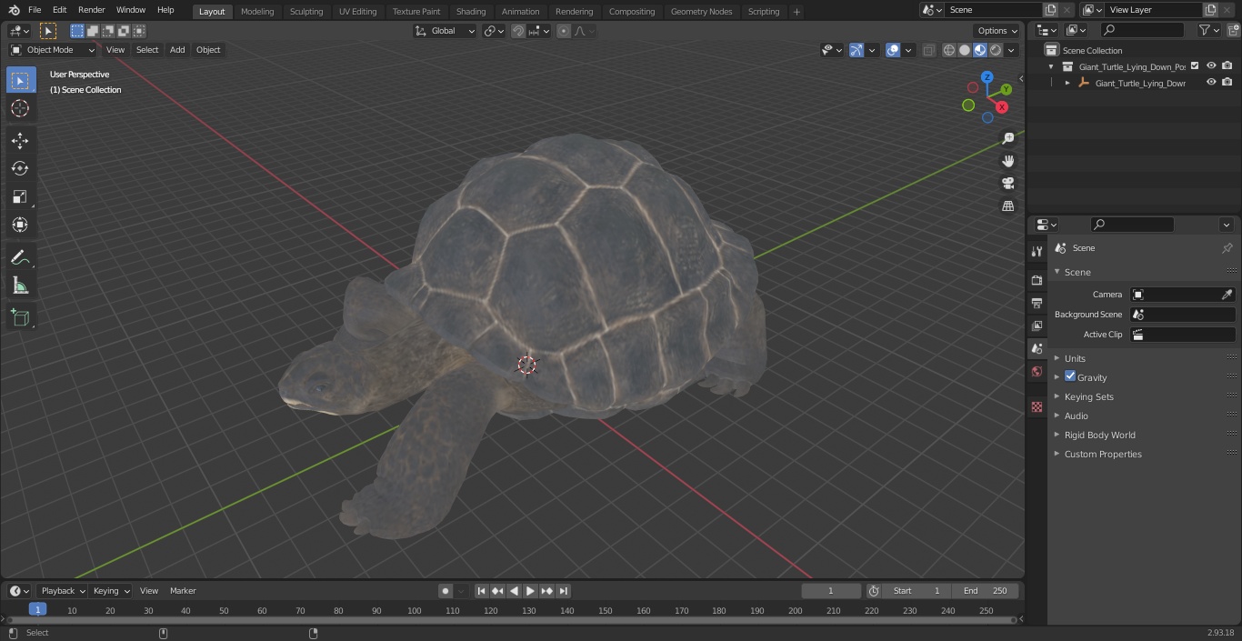The image size is (1242, 641).
Task: Open the Render properties tab
Action: [1037, 280]
